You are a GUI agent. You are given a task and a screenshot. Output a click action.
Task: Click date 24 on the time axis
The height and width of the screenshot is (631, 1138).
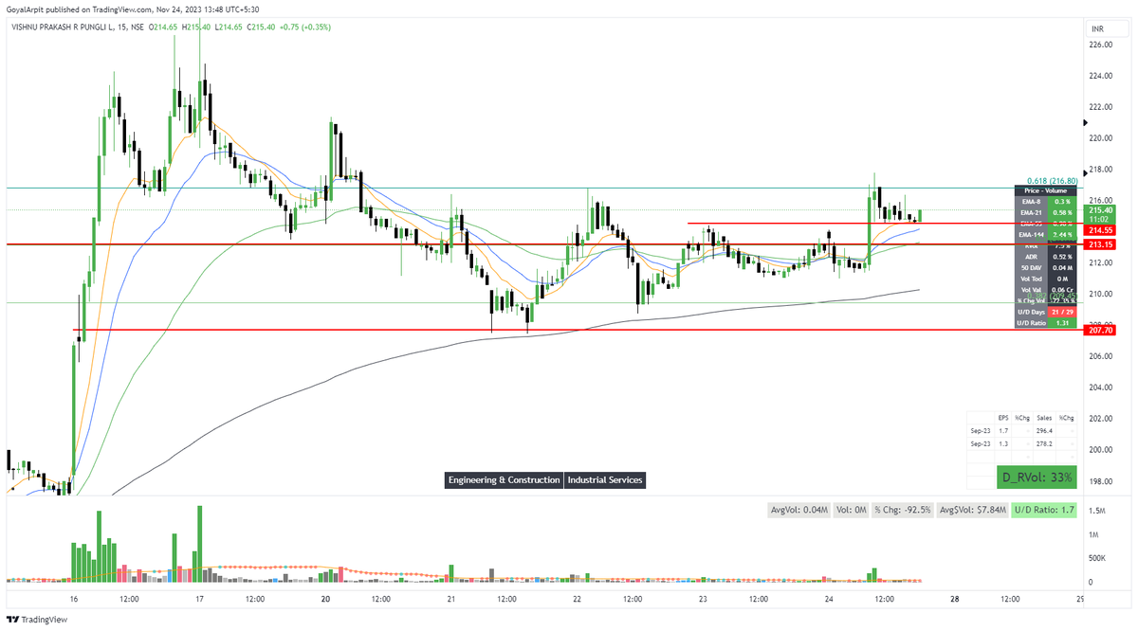(x=829, y=599)
